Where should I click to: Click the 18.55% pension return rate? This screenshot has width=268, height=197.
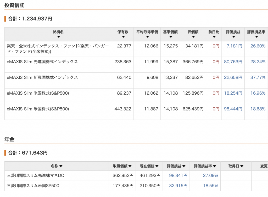pyautogui.click(x=211, y=186)
